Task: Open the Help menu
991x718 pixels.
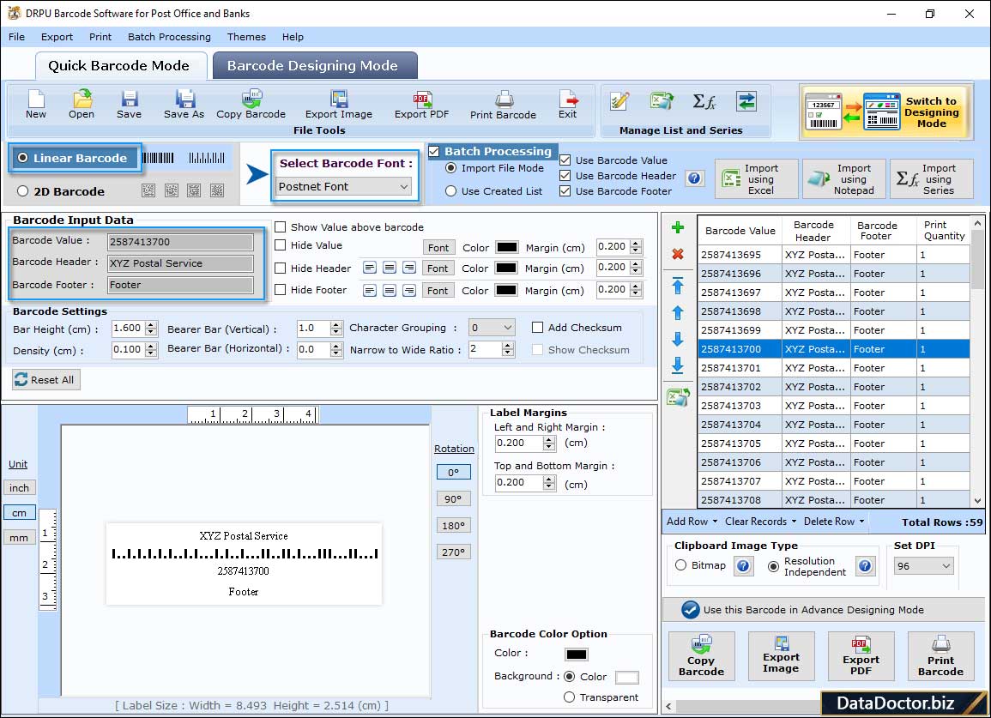Action: (293, 37)
